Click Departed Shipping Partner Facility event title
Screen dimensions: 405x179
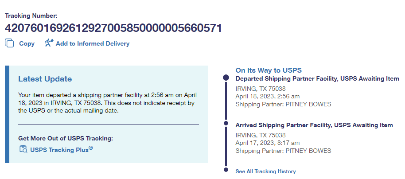coord(317,79)
